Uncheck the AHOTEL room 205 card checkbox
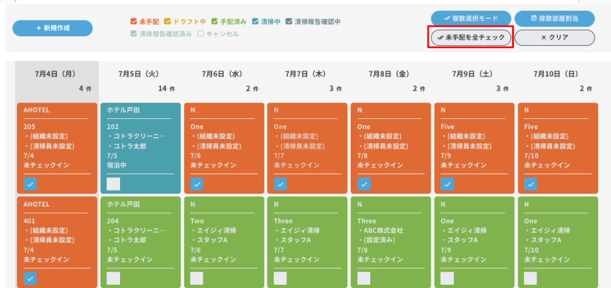This screenshot has height=288, width=611. click(x=30, y=184)
